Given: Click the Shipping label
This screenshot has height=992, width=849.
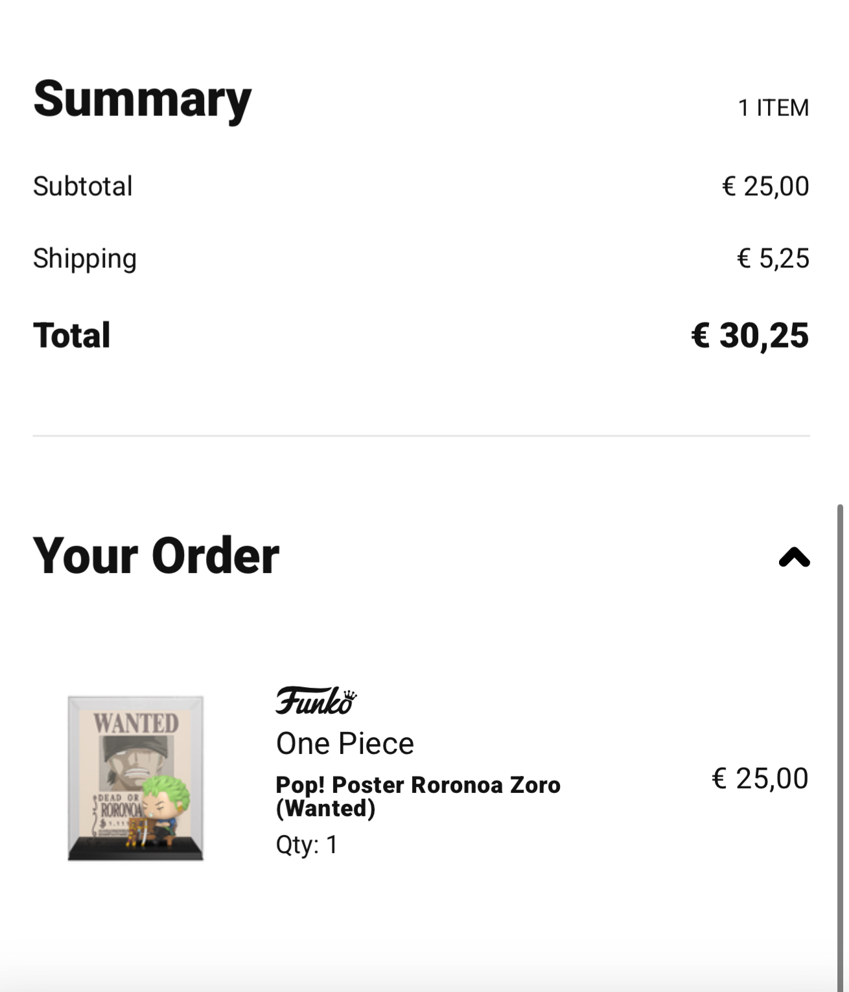Looking at the screenshot, I should tap(85, 258).
